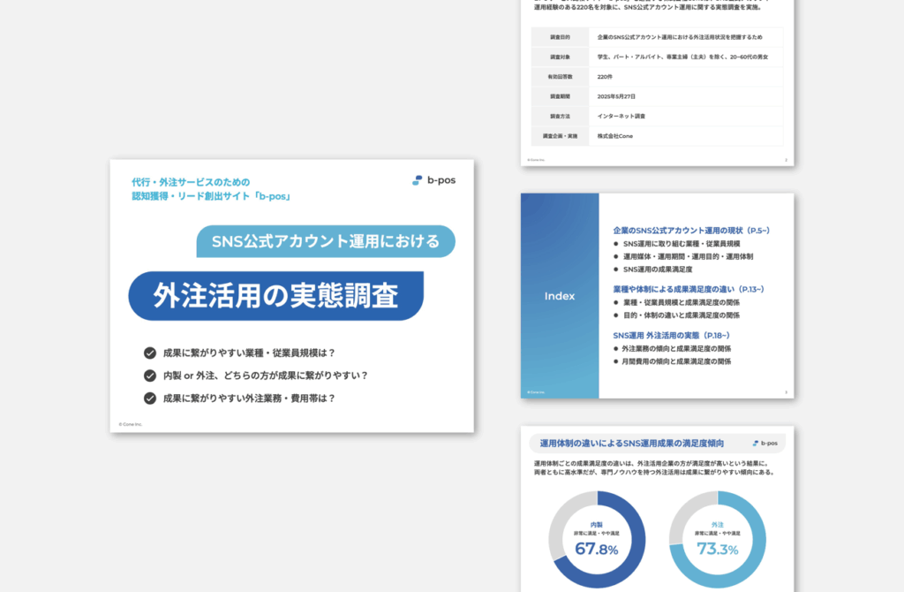Open the cover slide thumbnail 外注活用の実態調査

point(291,296)
